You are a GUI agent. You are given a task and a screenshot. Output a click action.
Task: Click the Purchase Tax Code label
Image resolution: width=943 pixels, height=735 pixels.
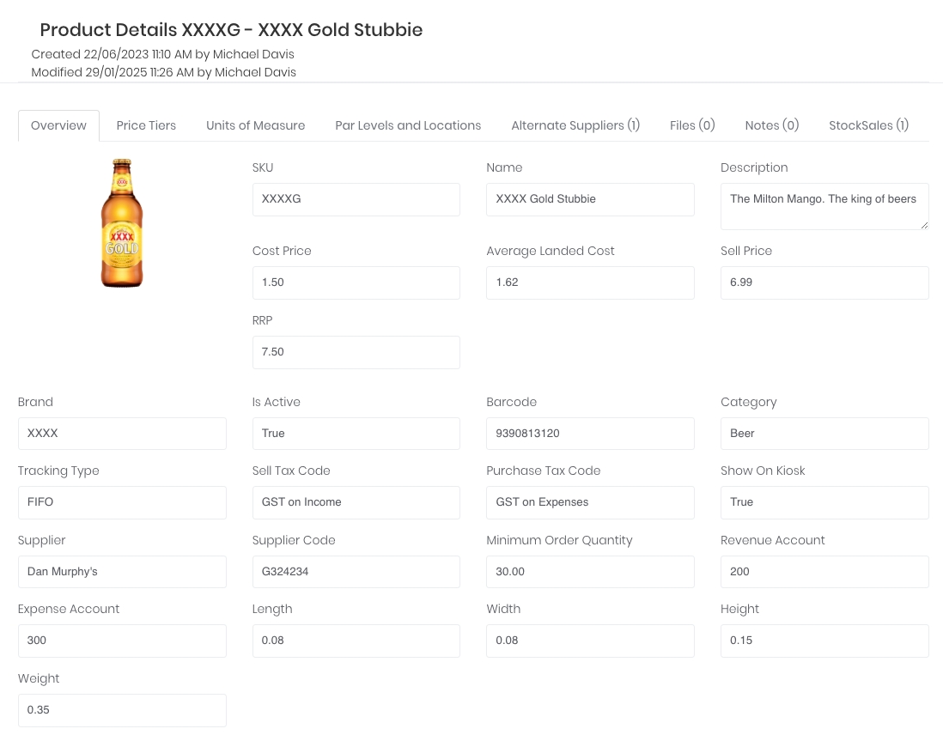(543, 471)
